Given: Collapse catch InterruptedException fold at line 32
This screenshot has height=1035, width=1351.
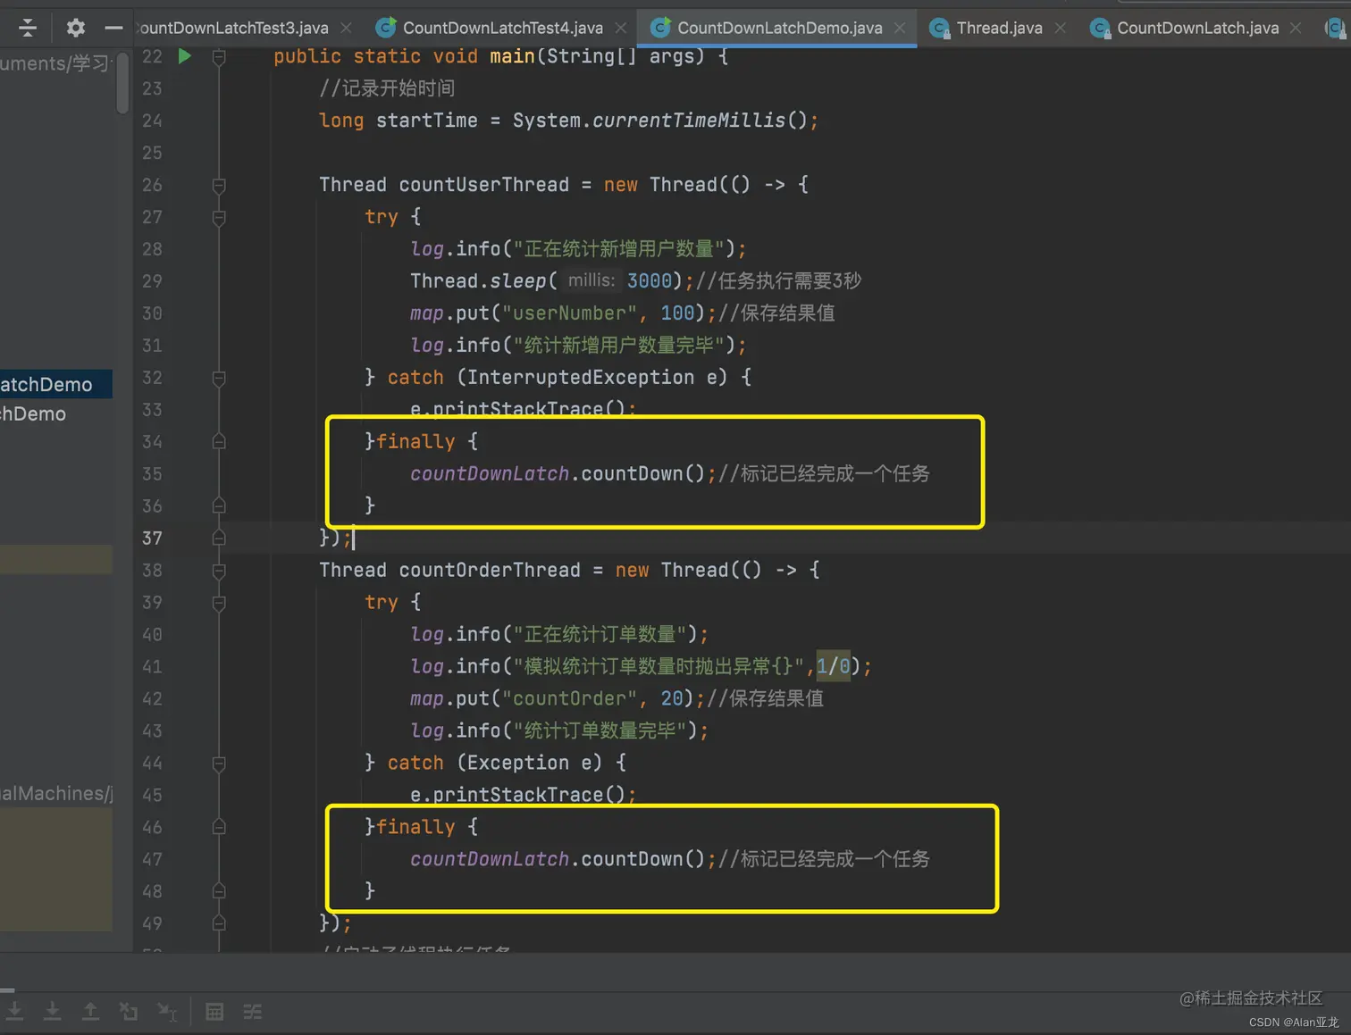Looking at the screenshot, I should tap(219, 379).
